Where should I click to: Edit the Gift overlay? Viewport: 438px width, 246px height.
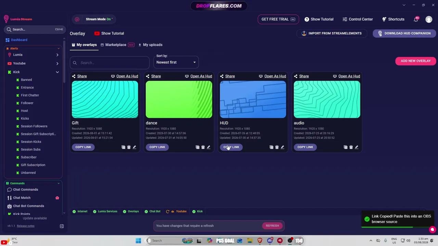click(x=134, y=147)
